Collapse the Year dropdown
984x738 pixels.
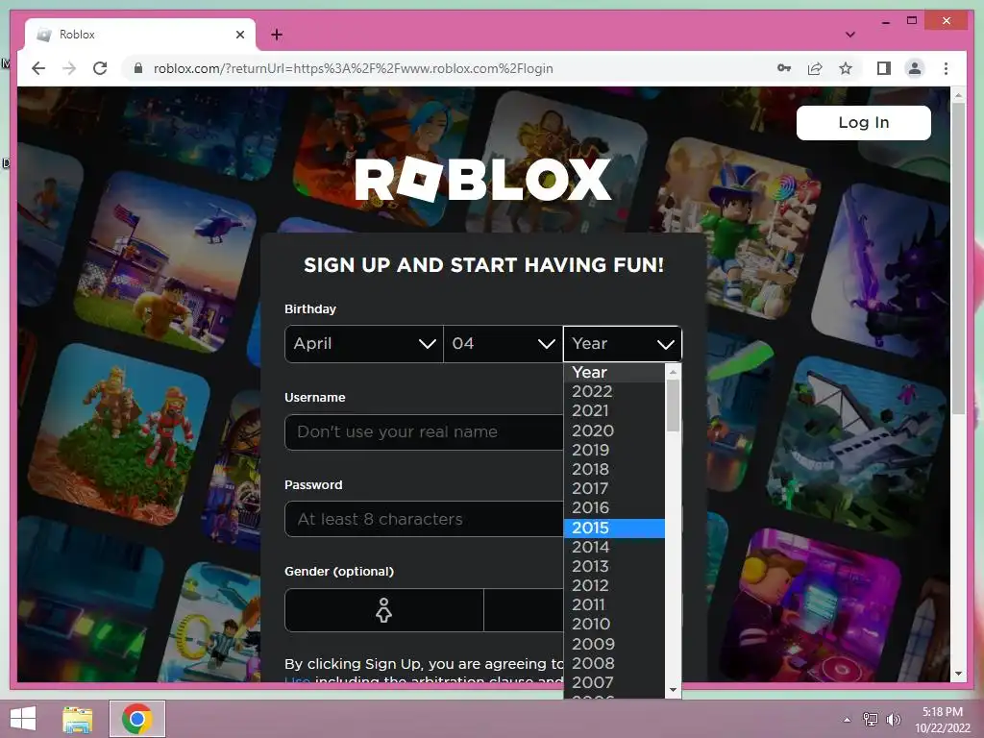pos(623,344)
